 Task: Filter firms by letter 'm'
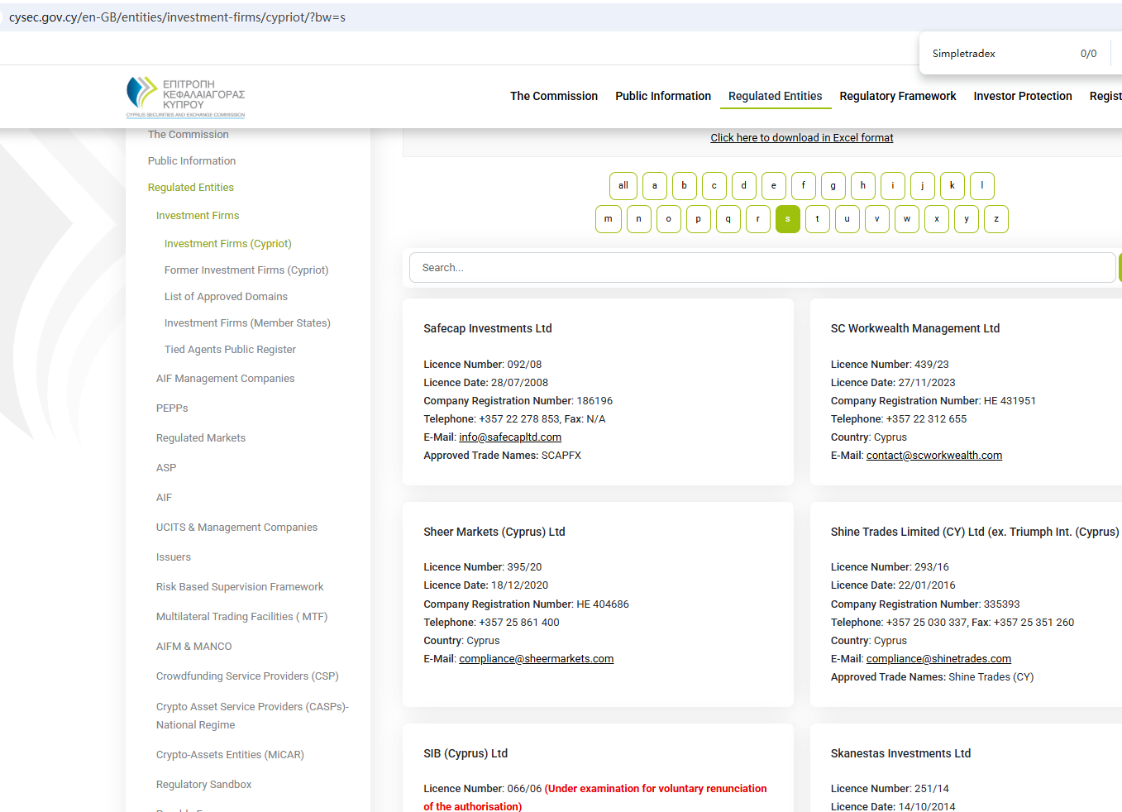608,219
